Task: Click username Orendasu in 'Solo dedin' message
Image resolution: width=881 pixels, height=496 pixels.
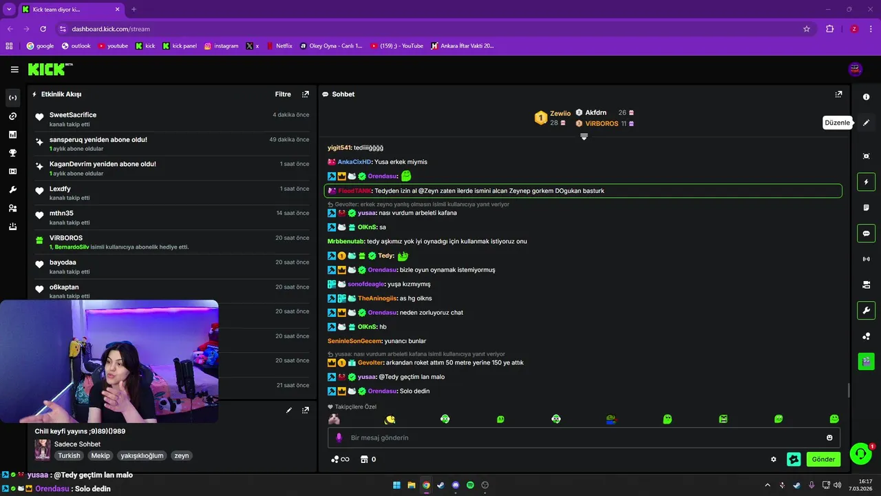Action: coord(382,391)
